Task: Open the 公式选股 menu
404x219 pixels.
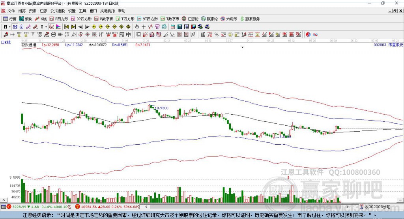Action: [x=58, y=11]
